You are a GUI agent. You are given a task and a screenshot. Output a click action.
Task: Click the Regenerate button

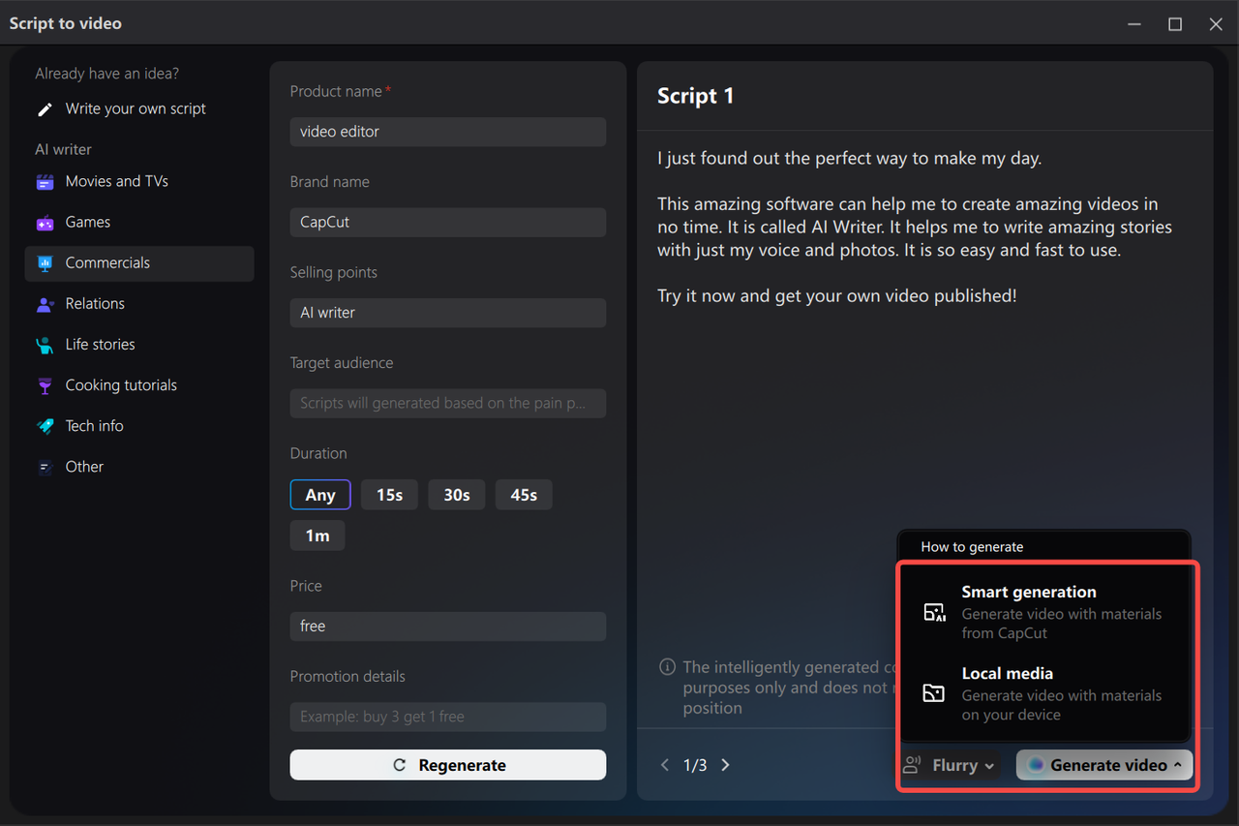point(447,764)
